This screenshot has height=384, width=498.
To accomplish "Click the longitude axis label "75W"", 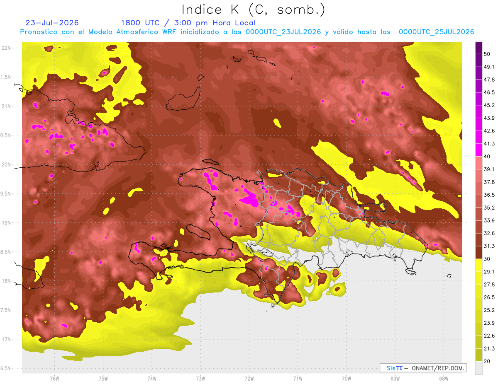I will tap(103, 379).
